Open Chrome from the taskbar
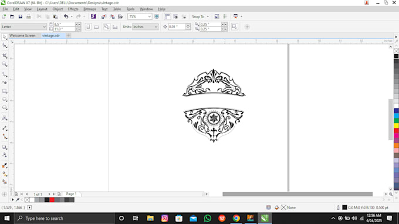 pyautogui.click(x=236, y=218)
